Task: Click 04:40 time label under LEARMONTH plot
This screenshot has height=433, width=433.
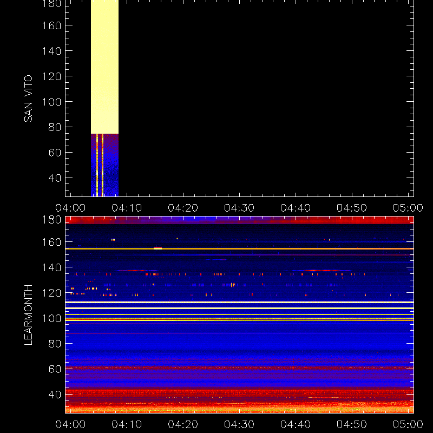Action: (296, 424)
